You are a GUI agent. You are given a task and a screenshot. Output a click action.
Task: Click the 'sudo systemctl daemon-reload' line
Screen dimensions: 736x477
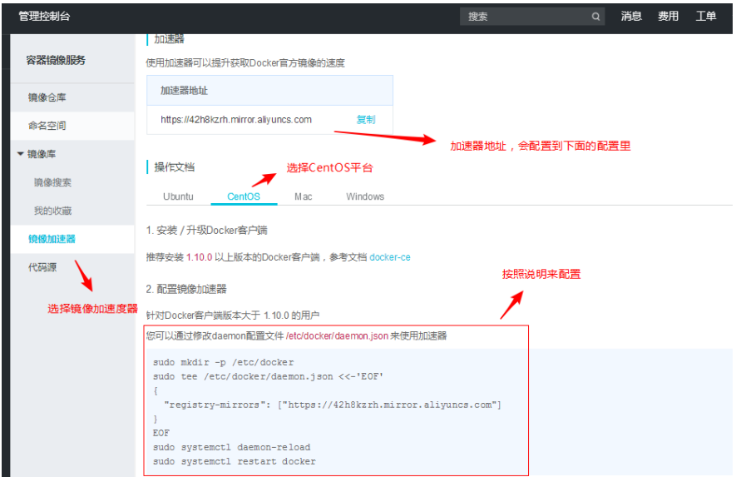coord(231,447)
